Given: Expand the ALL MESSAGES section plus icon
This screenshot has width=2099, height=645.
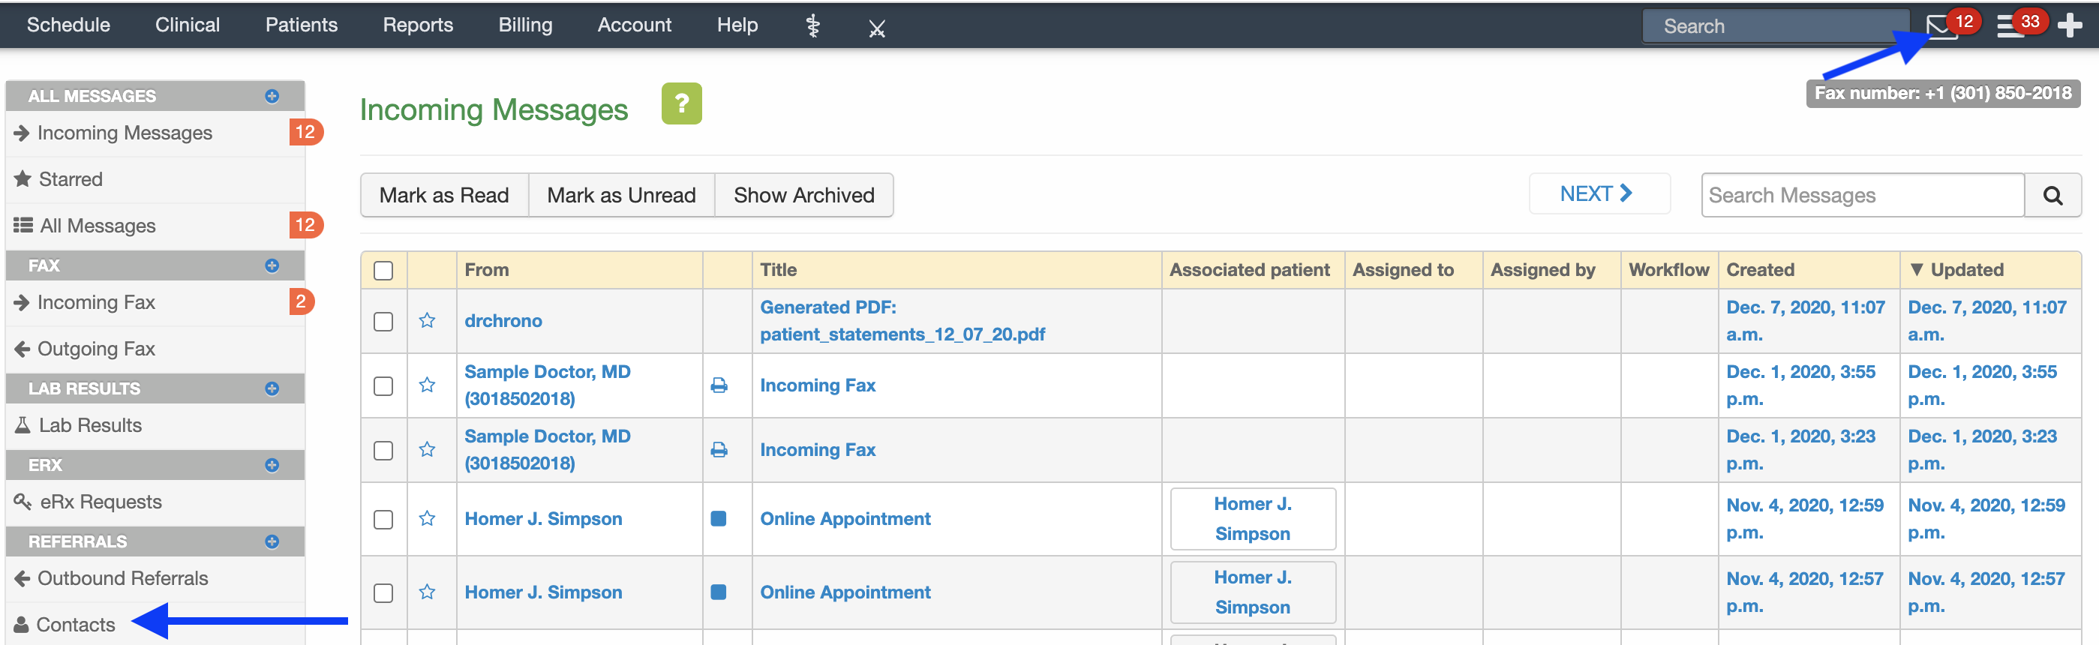Looking at the screenshot, I should 272,96.
